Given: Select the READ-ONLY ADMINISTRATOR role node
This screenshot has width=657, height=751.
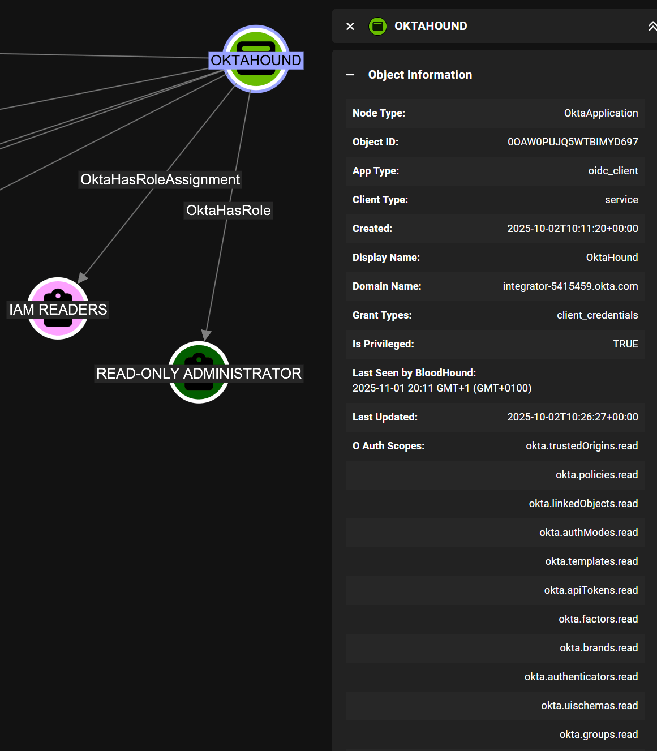Looking at the screenshot, I should (x=199, y=372).
